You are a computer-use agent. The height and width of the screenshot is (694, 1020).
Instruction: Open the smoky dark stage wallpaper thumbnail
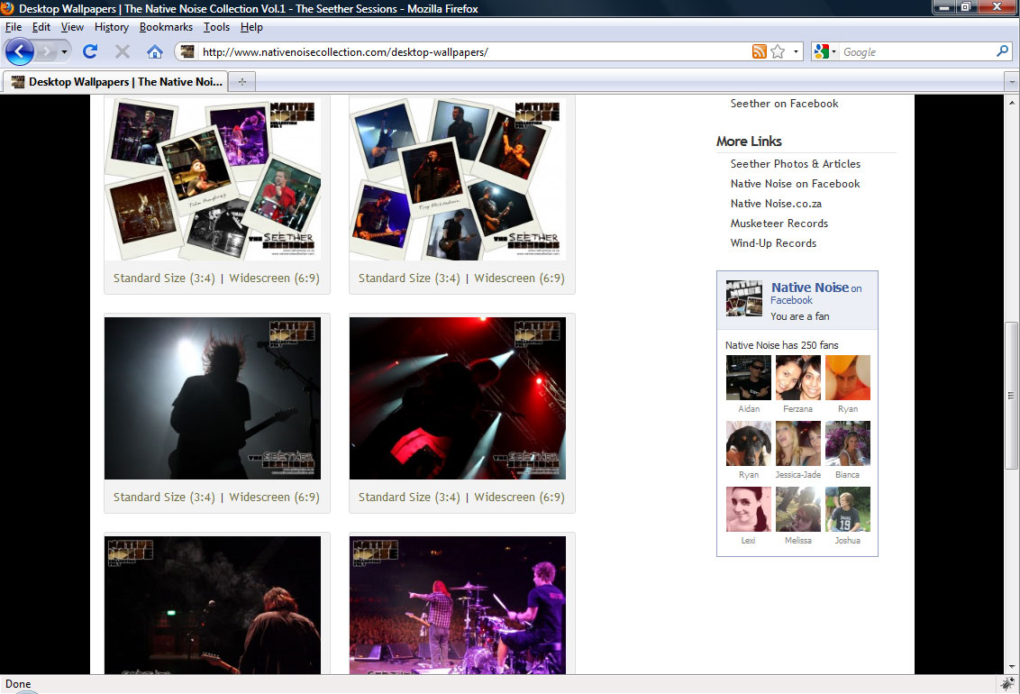213,605
